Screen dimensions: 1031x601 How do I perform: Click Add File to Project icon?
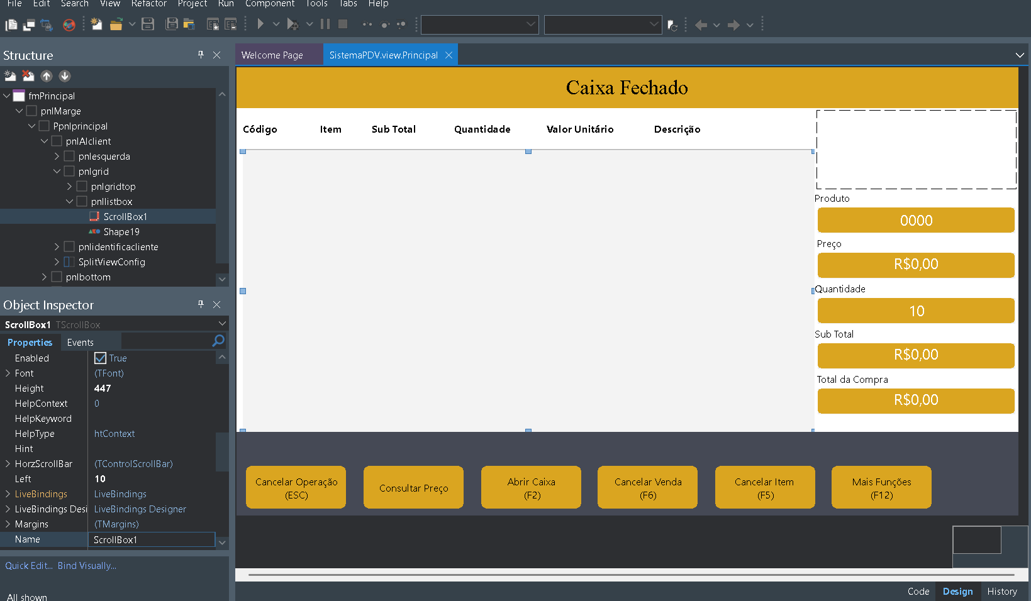tap(213, 25)
